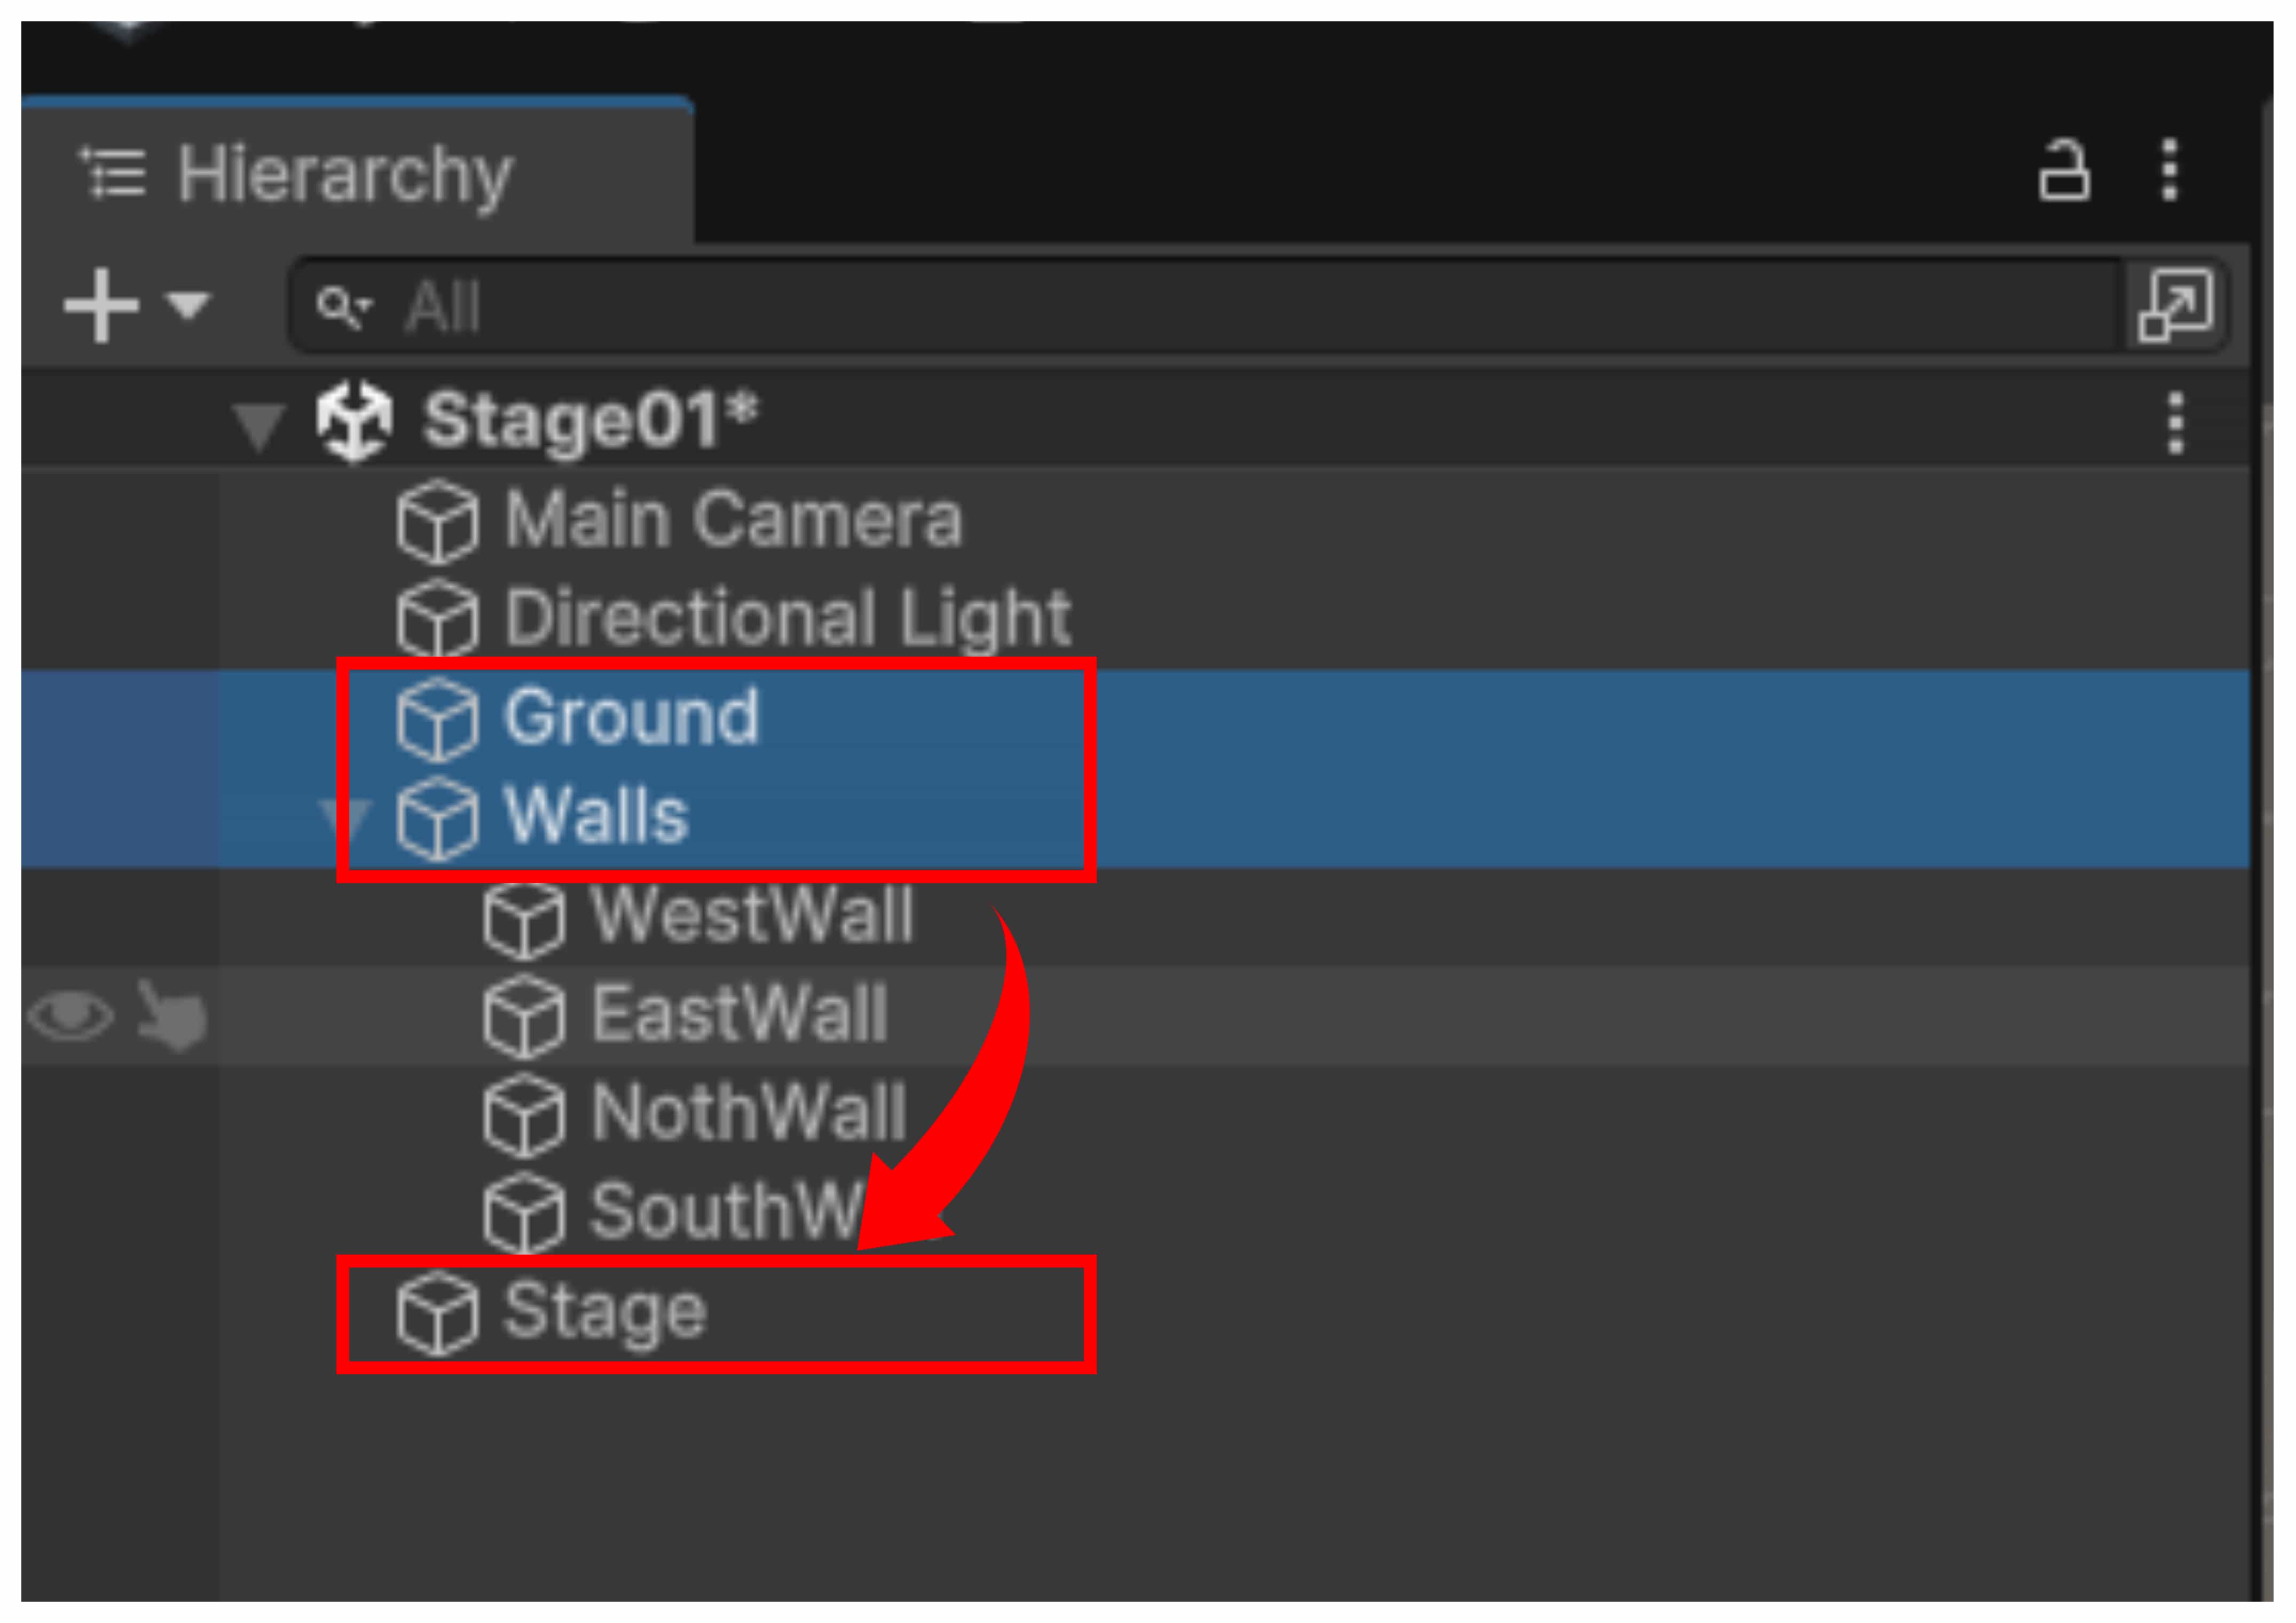Click the search-by-type magnifier icon
The image size is (2296, 1623).
[x=343, y=306]
